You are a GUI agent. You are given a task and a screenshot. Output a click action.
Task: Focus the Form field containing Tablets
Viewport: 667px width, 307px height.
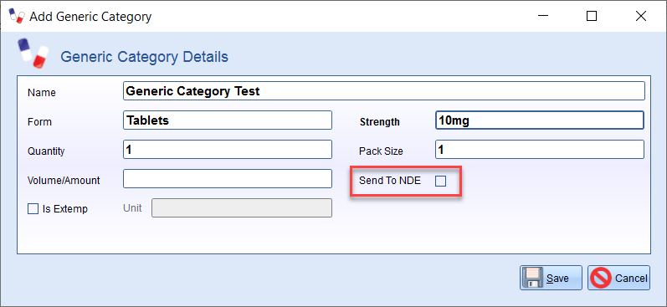click(x=228, y=120)
